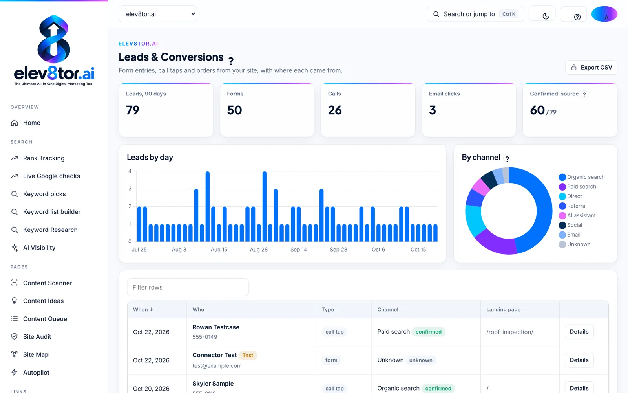Show Confirmed source help tooltip
Screen dimensions: 628x393
[x=584, y=94]
